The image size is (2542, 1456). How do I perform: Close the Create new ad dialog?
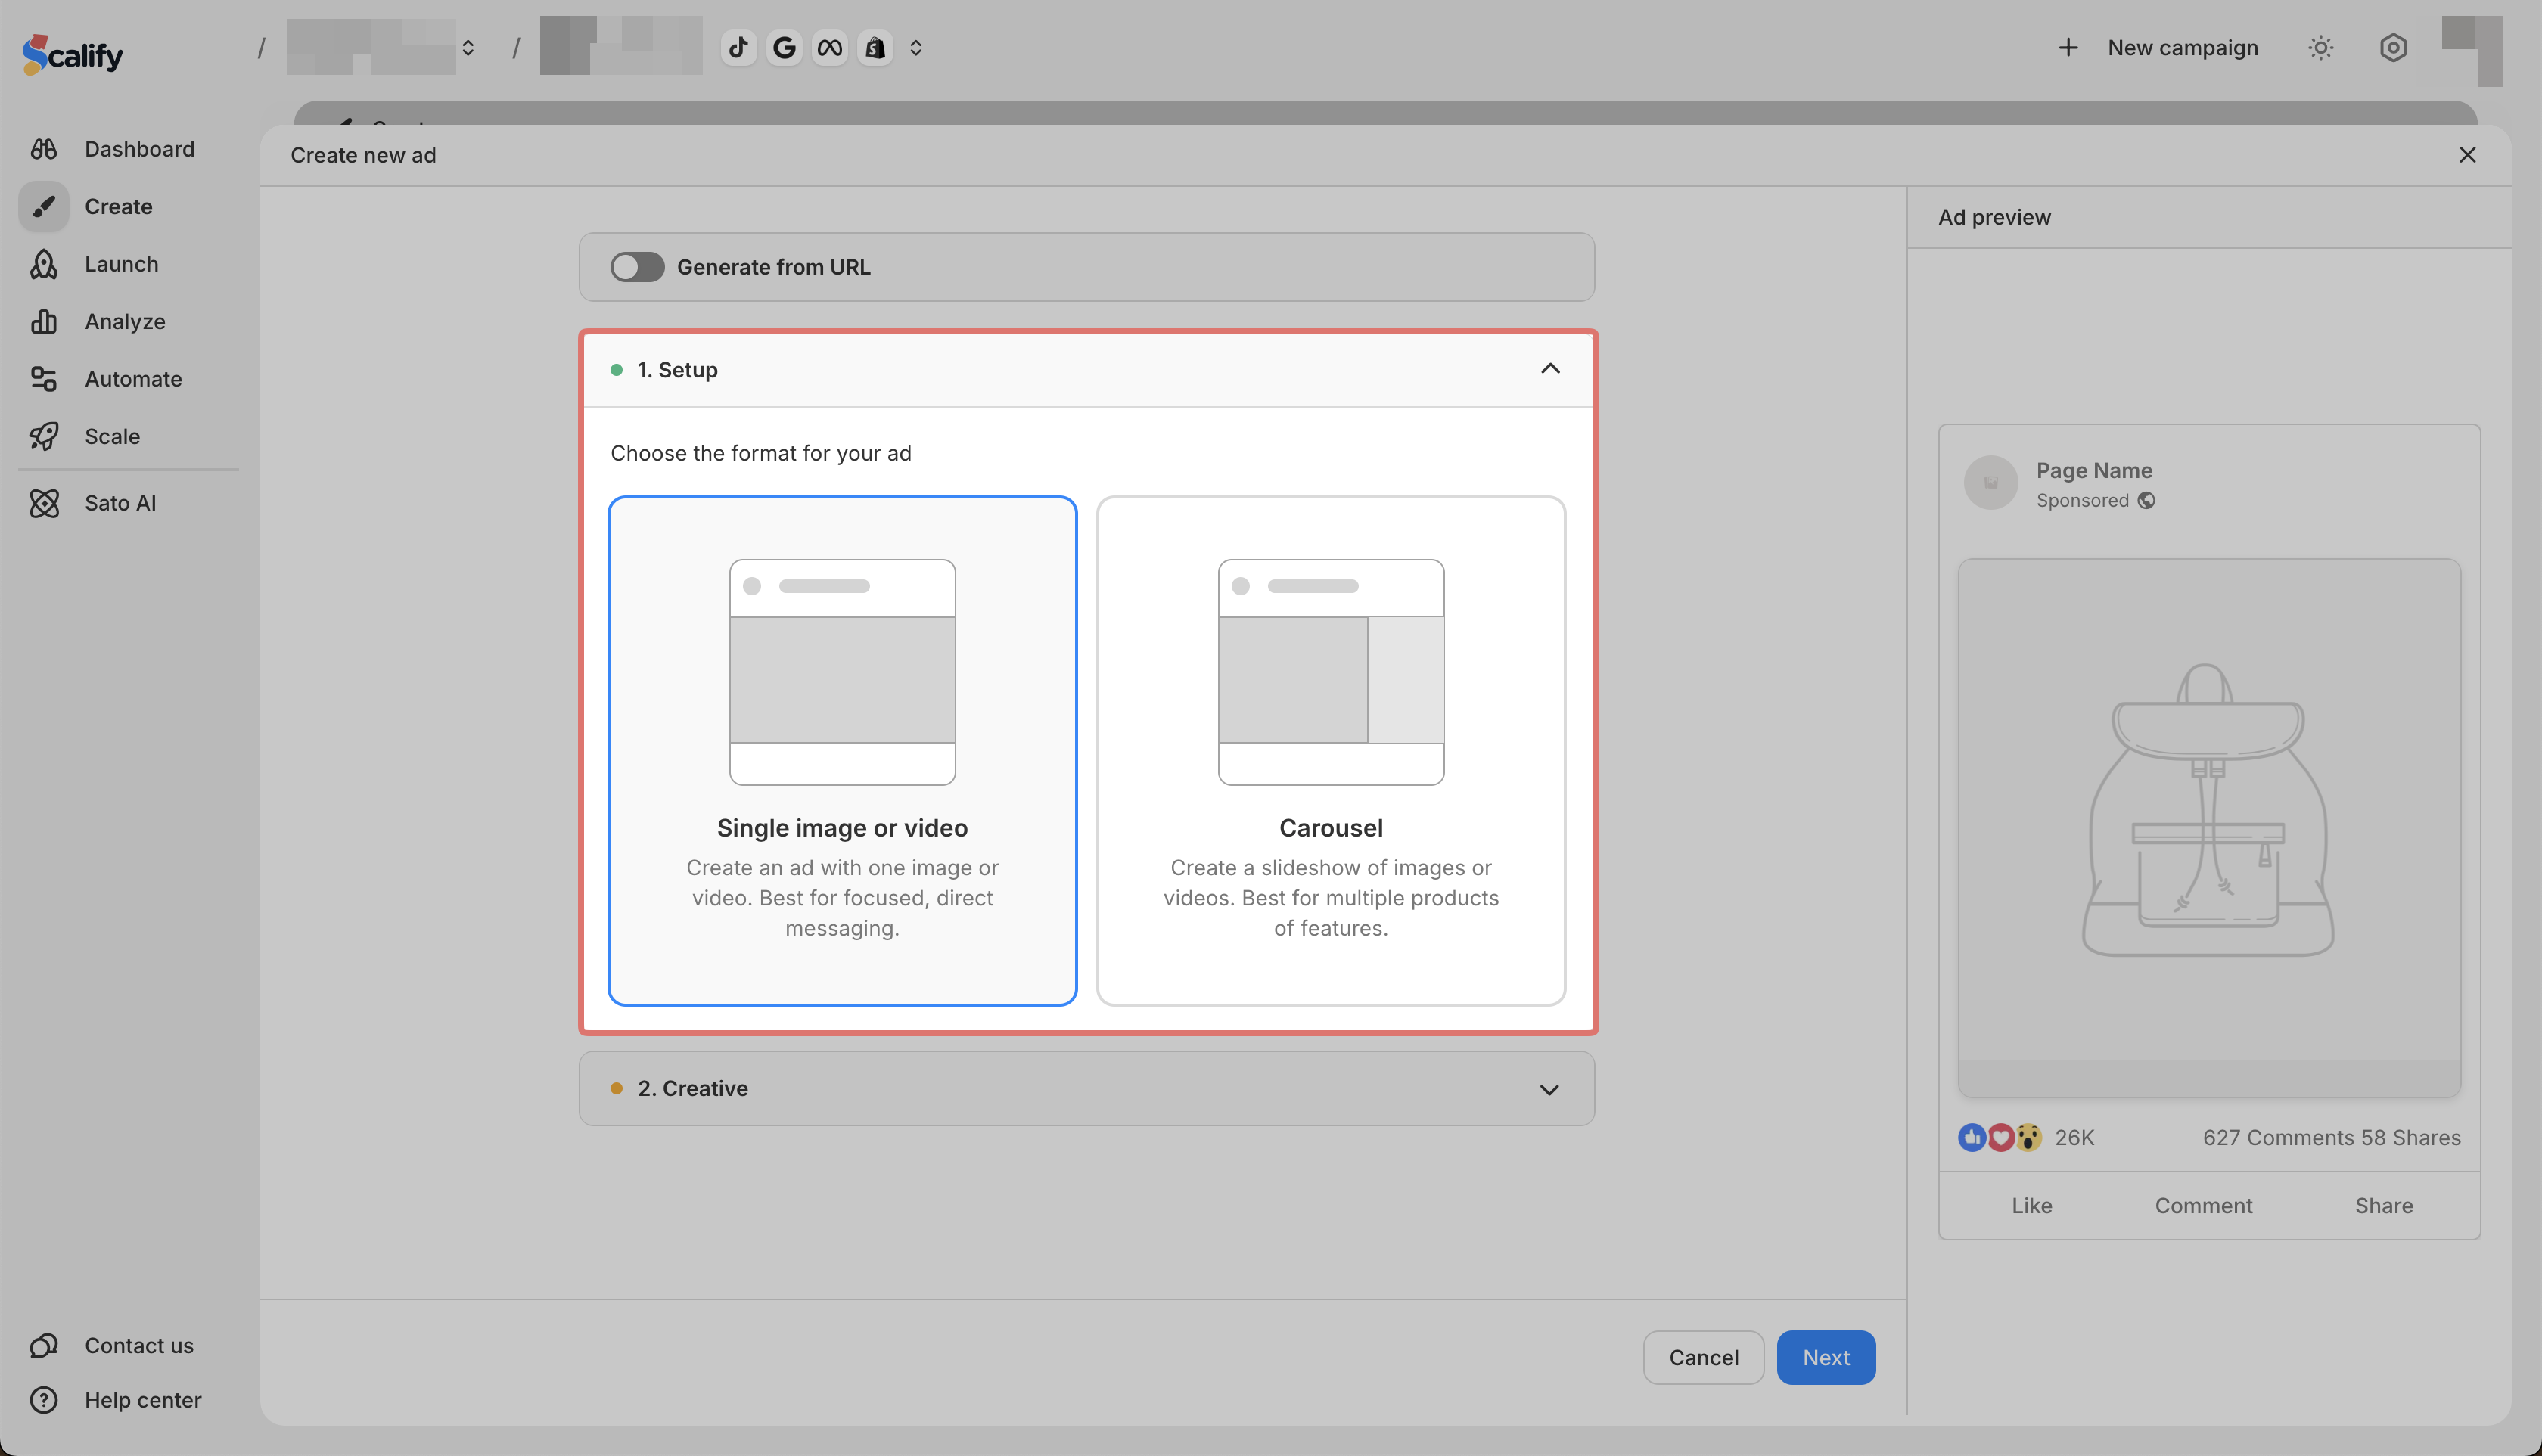point(2467,155)
